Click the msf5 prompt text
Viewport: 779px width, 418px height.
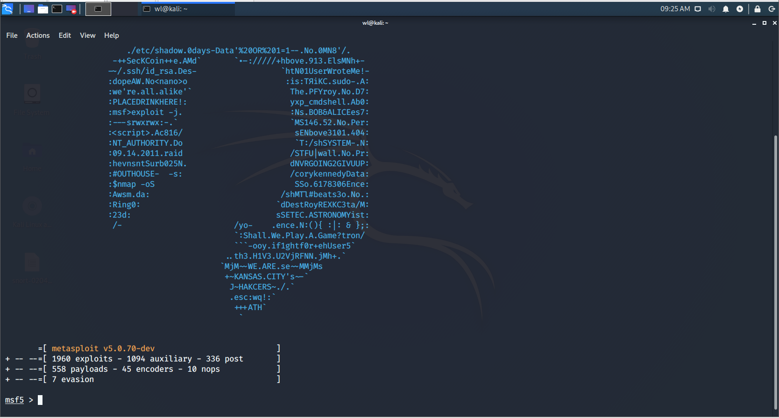[14, 400]
